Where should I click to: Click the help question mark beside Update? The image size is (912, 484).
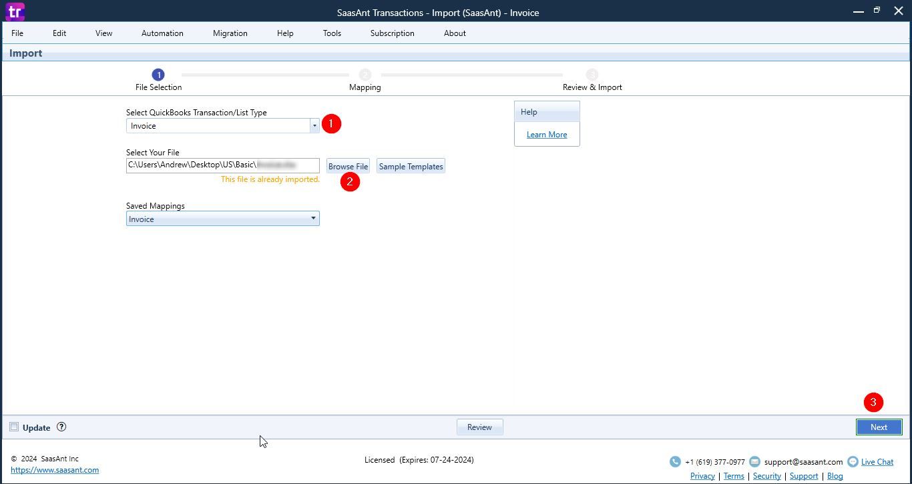pyautogui.click(x=61, y=427)
